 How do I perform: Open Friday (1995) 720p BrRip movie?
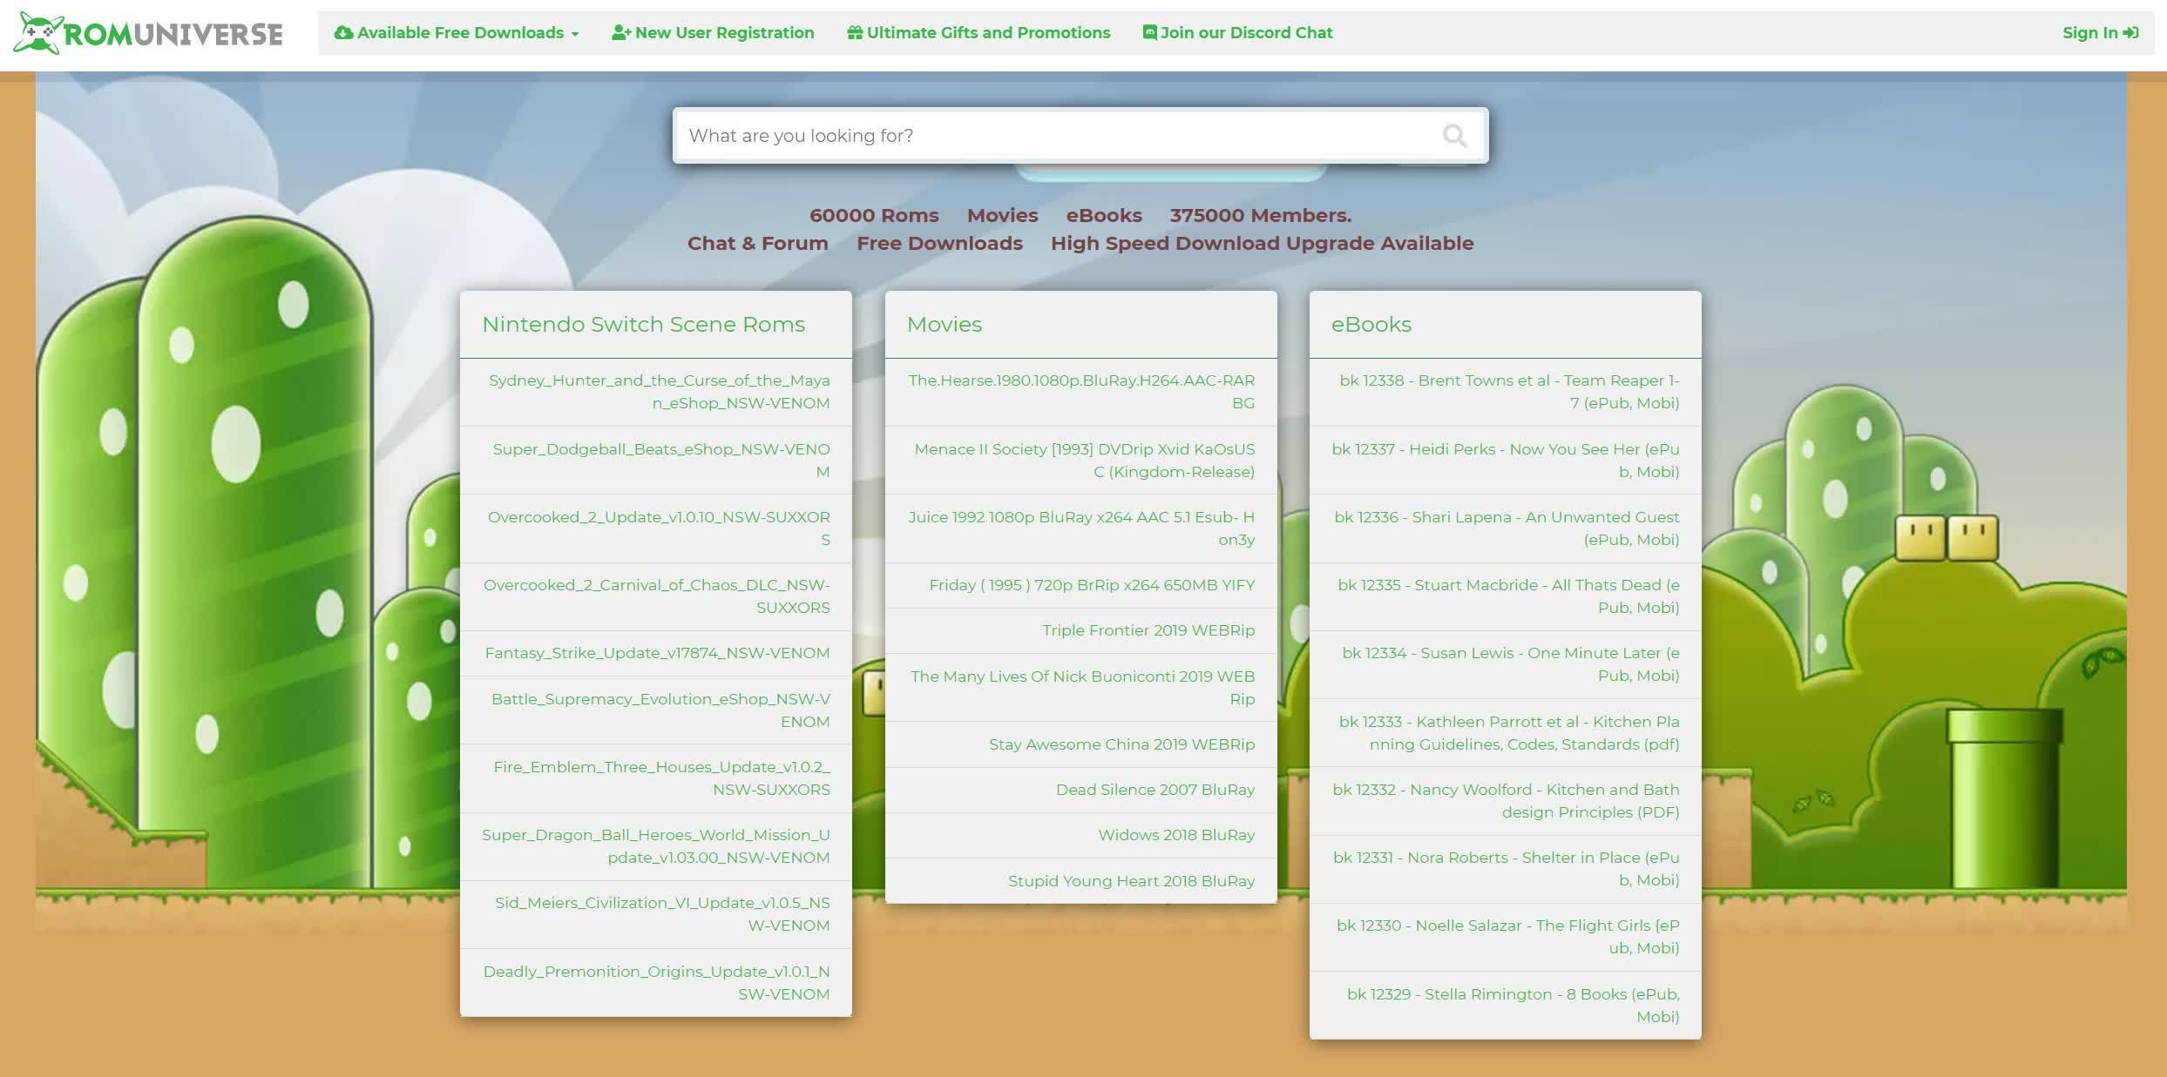tap(1081, 585)
